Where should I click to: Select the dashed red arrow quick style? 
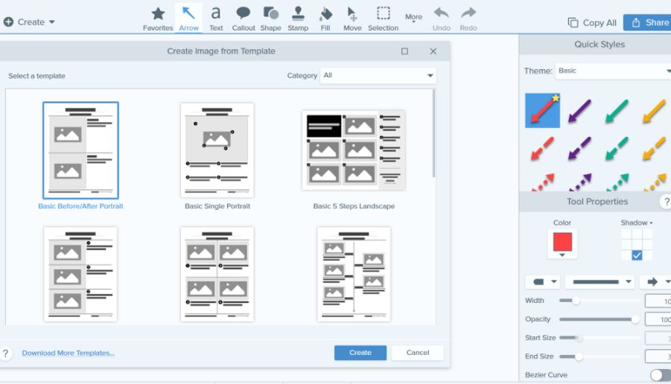pos(542,148)
